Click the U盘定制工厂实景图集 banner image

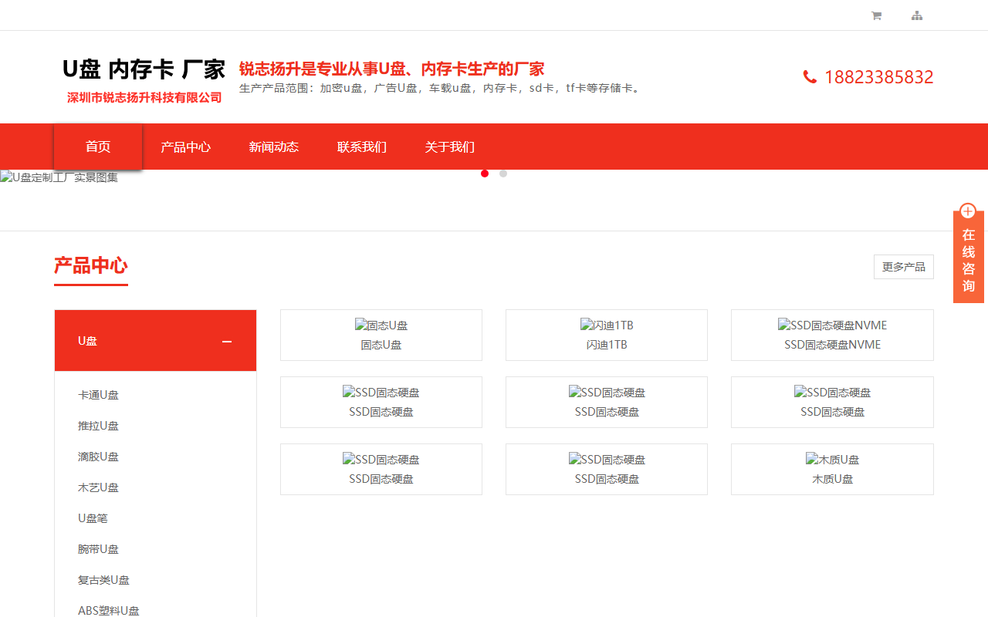59,177
